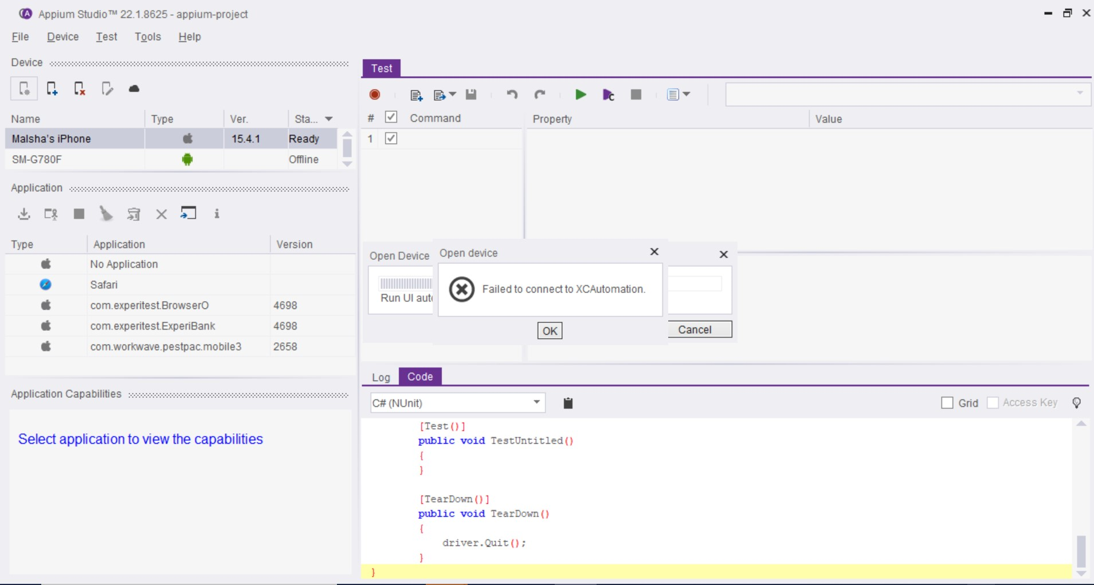Select com.experitest.ExperiBank application row
Image resolution: width=1094 pixels, height=585 pixels.
point(181,326)
